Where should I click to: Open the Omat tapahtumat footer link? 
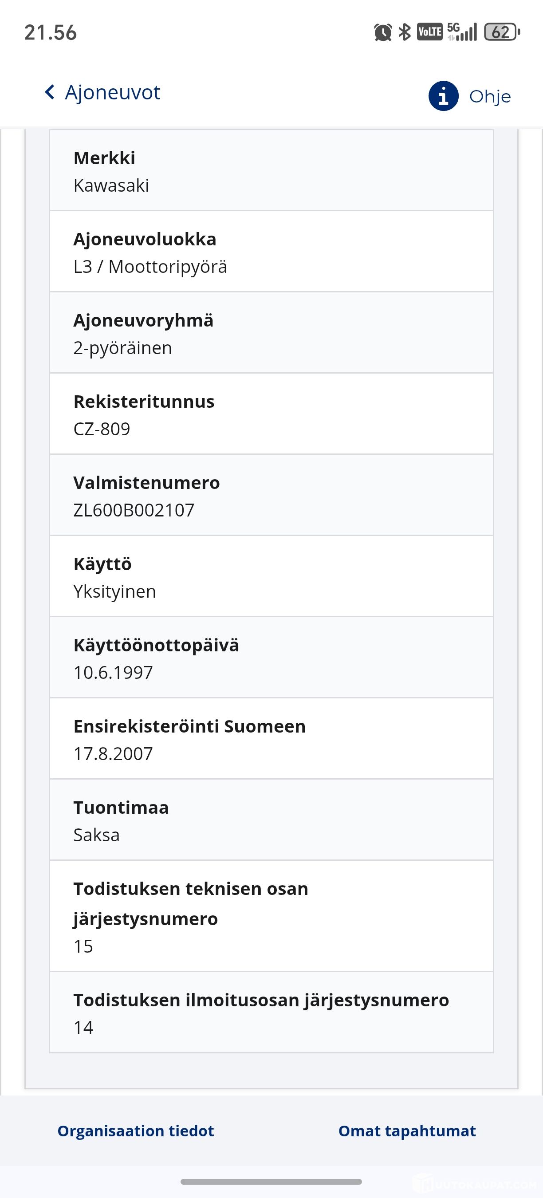(407, 1131)
